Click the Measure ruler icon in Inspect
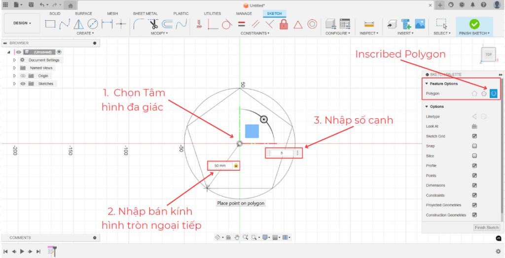The width and height of the screenshot is (505, 258). pos(368,24)
